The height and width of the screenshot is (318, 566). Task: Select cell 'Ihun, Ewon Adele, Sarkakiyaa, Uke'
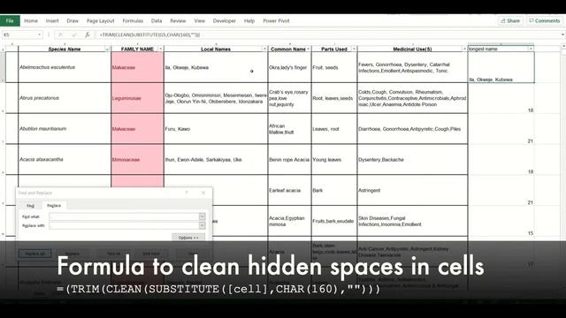pos(216,159)
